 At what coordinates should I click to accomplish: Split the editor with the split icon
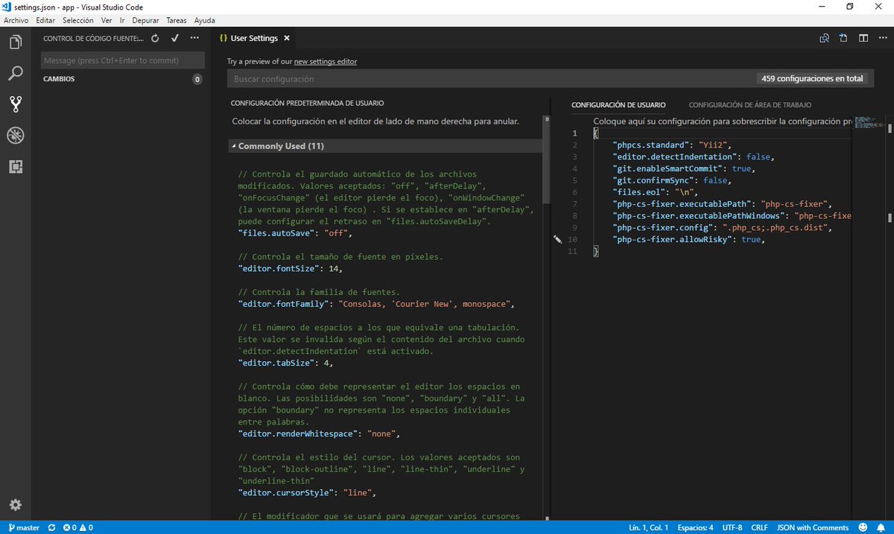coord(863,38)
